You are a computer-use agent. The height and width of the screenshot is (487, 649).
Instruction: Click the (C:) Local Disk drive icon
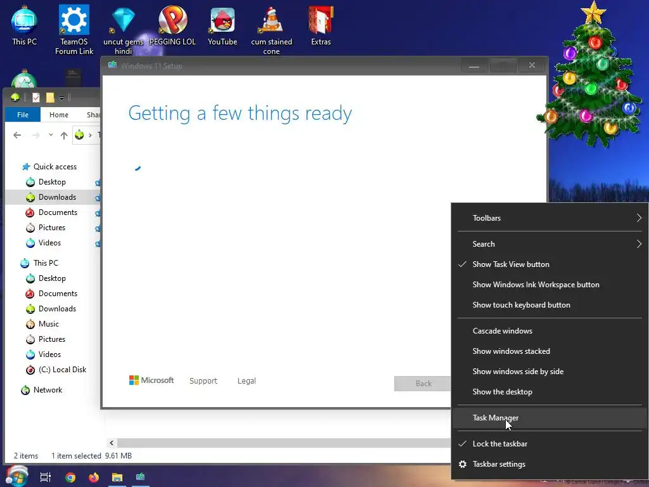[30, 370]
